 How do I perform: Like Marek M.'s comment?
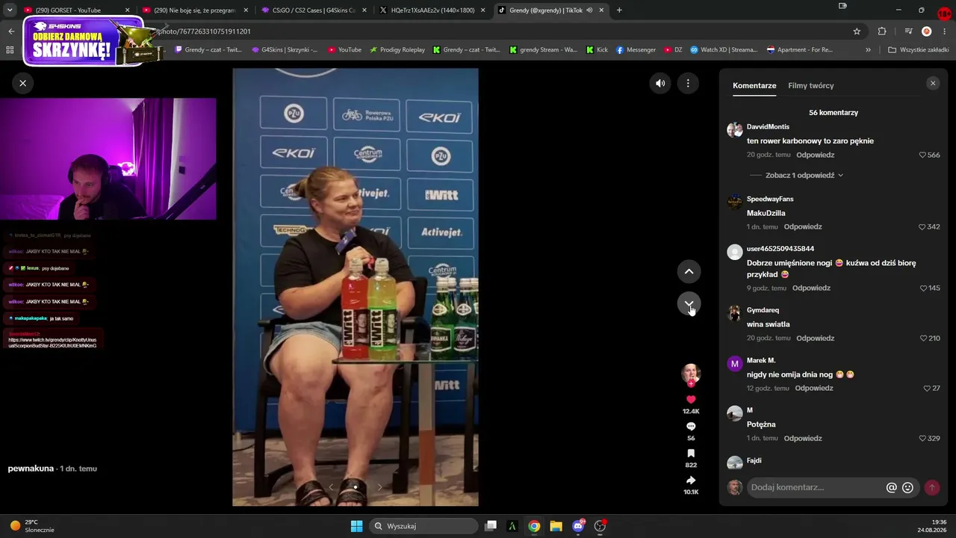click(927, 389)
